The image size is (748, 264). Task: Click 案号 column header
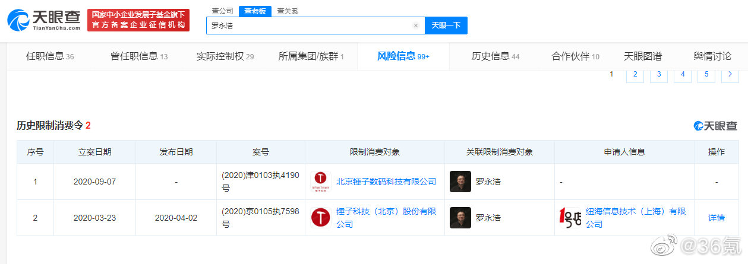pyautogui.click(x=261, y=152)
